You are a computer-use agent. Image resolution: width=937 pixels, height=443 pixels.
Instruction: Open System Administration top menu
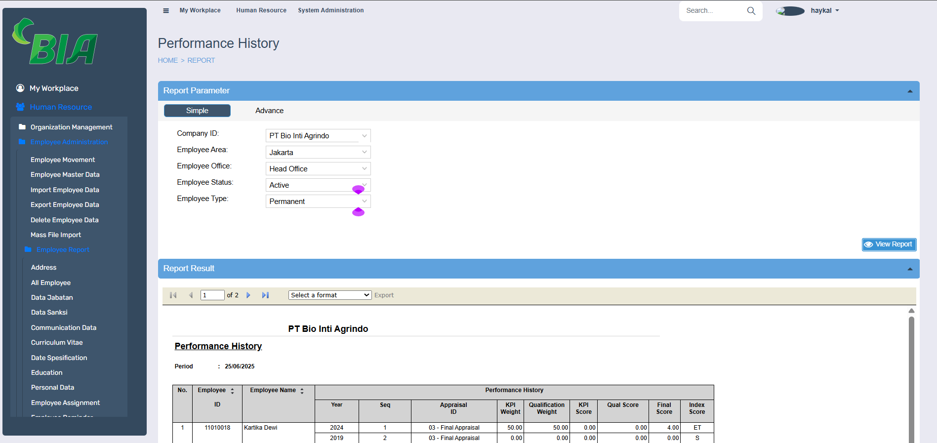pos(331,10)
